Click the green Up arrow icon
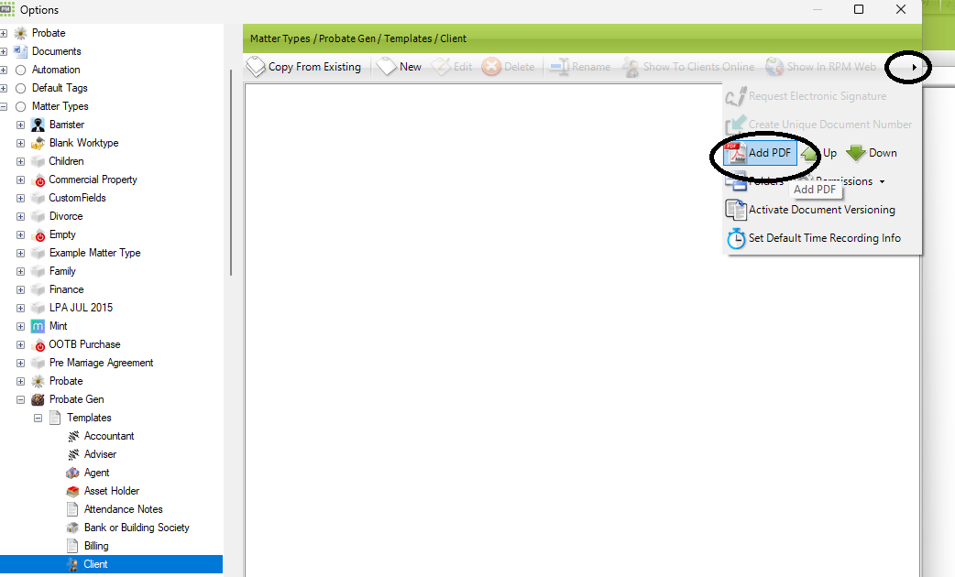 click(809, 153)
